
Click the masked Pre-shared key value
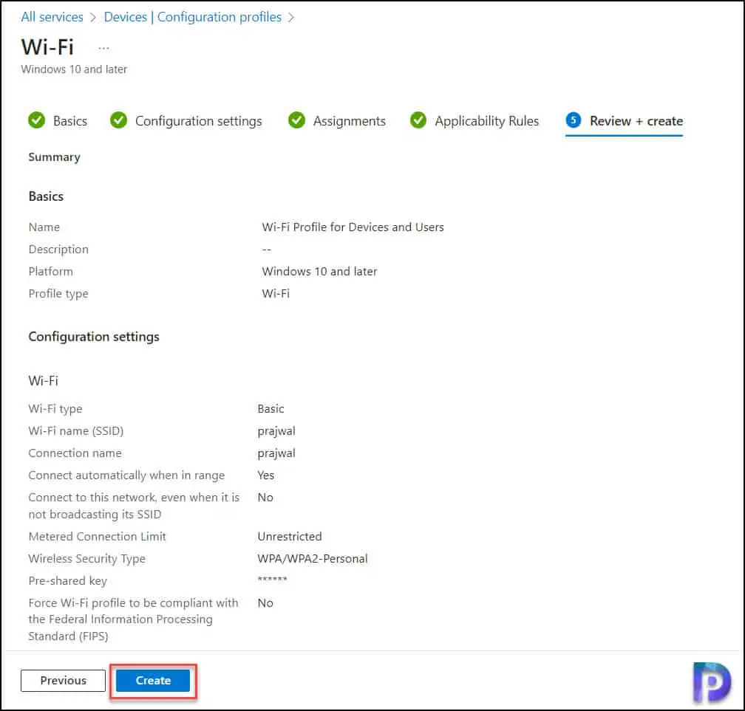tap(272, 580)
